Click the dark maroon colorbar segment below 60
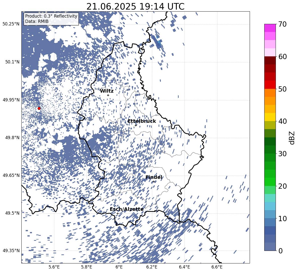This screenshot has width=298, height=272. [x=270, y=61]
